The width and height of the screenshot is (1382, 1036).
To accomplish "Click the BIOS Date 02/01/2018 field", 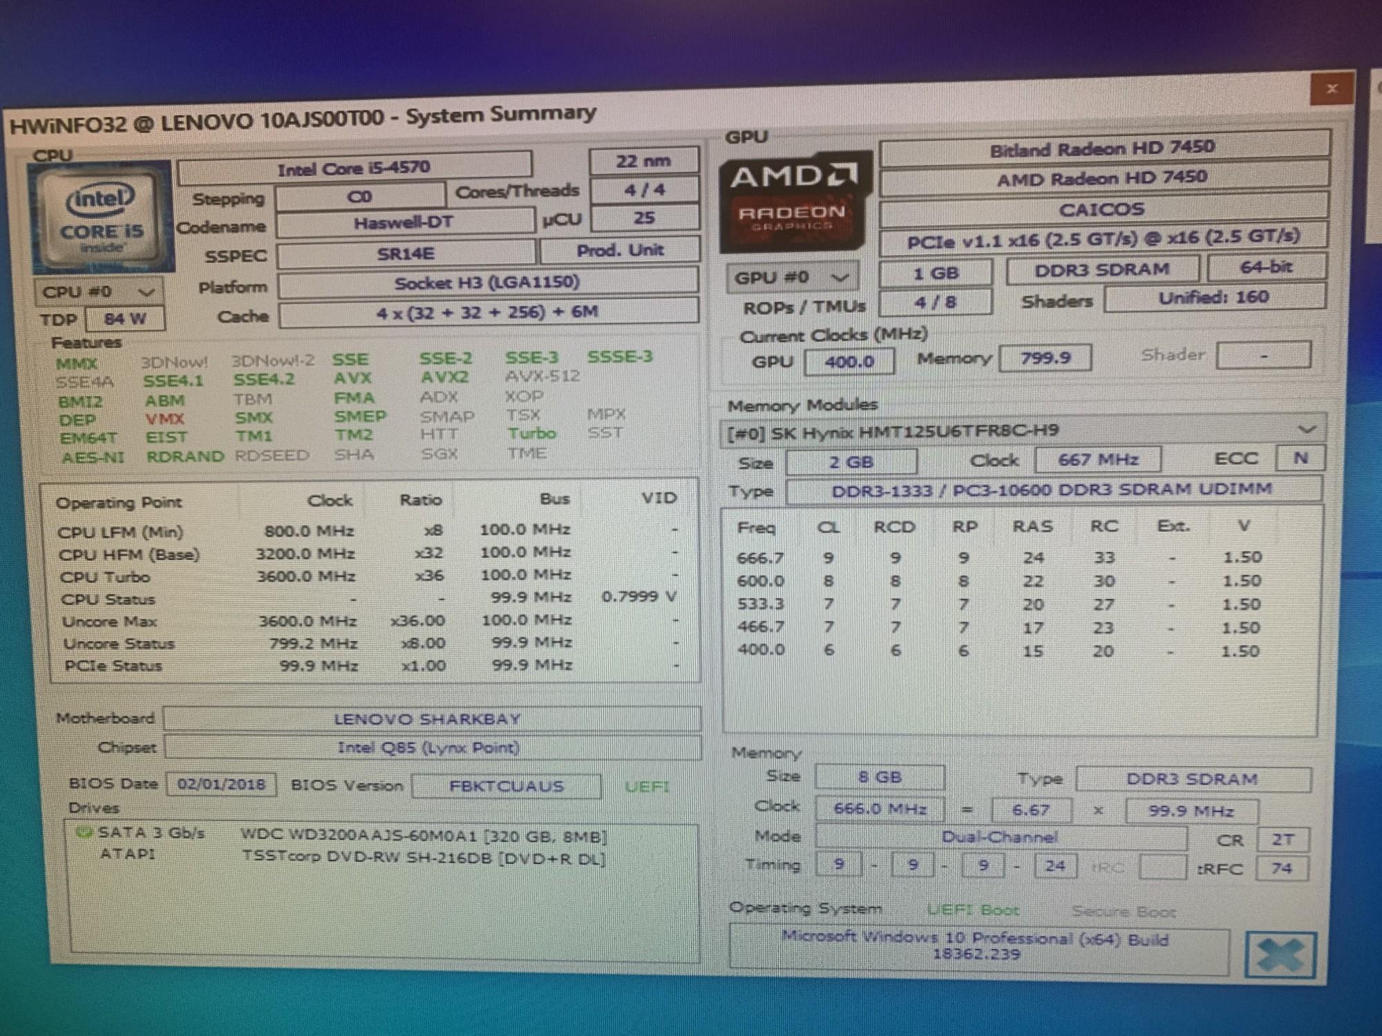I will click(x=221, y=784).
